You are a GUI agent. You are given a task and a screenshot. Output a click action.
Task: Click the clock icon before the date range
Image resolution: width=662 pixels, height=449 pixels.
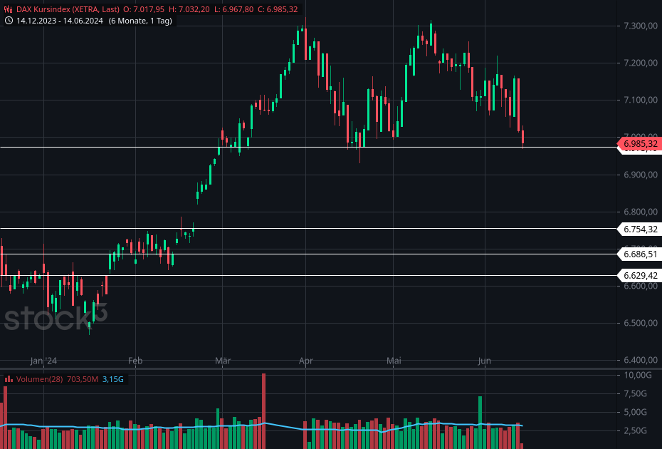pyautogui.click(x=8, y=21)
